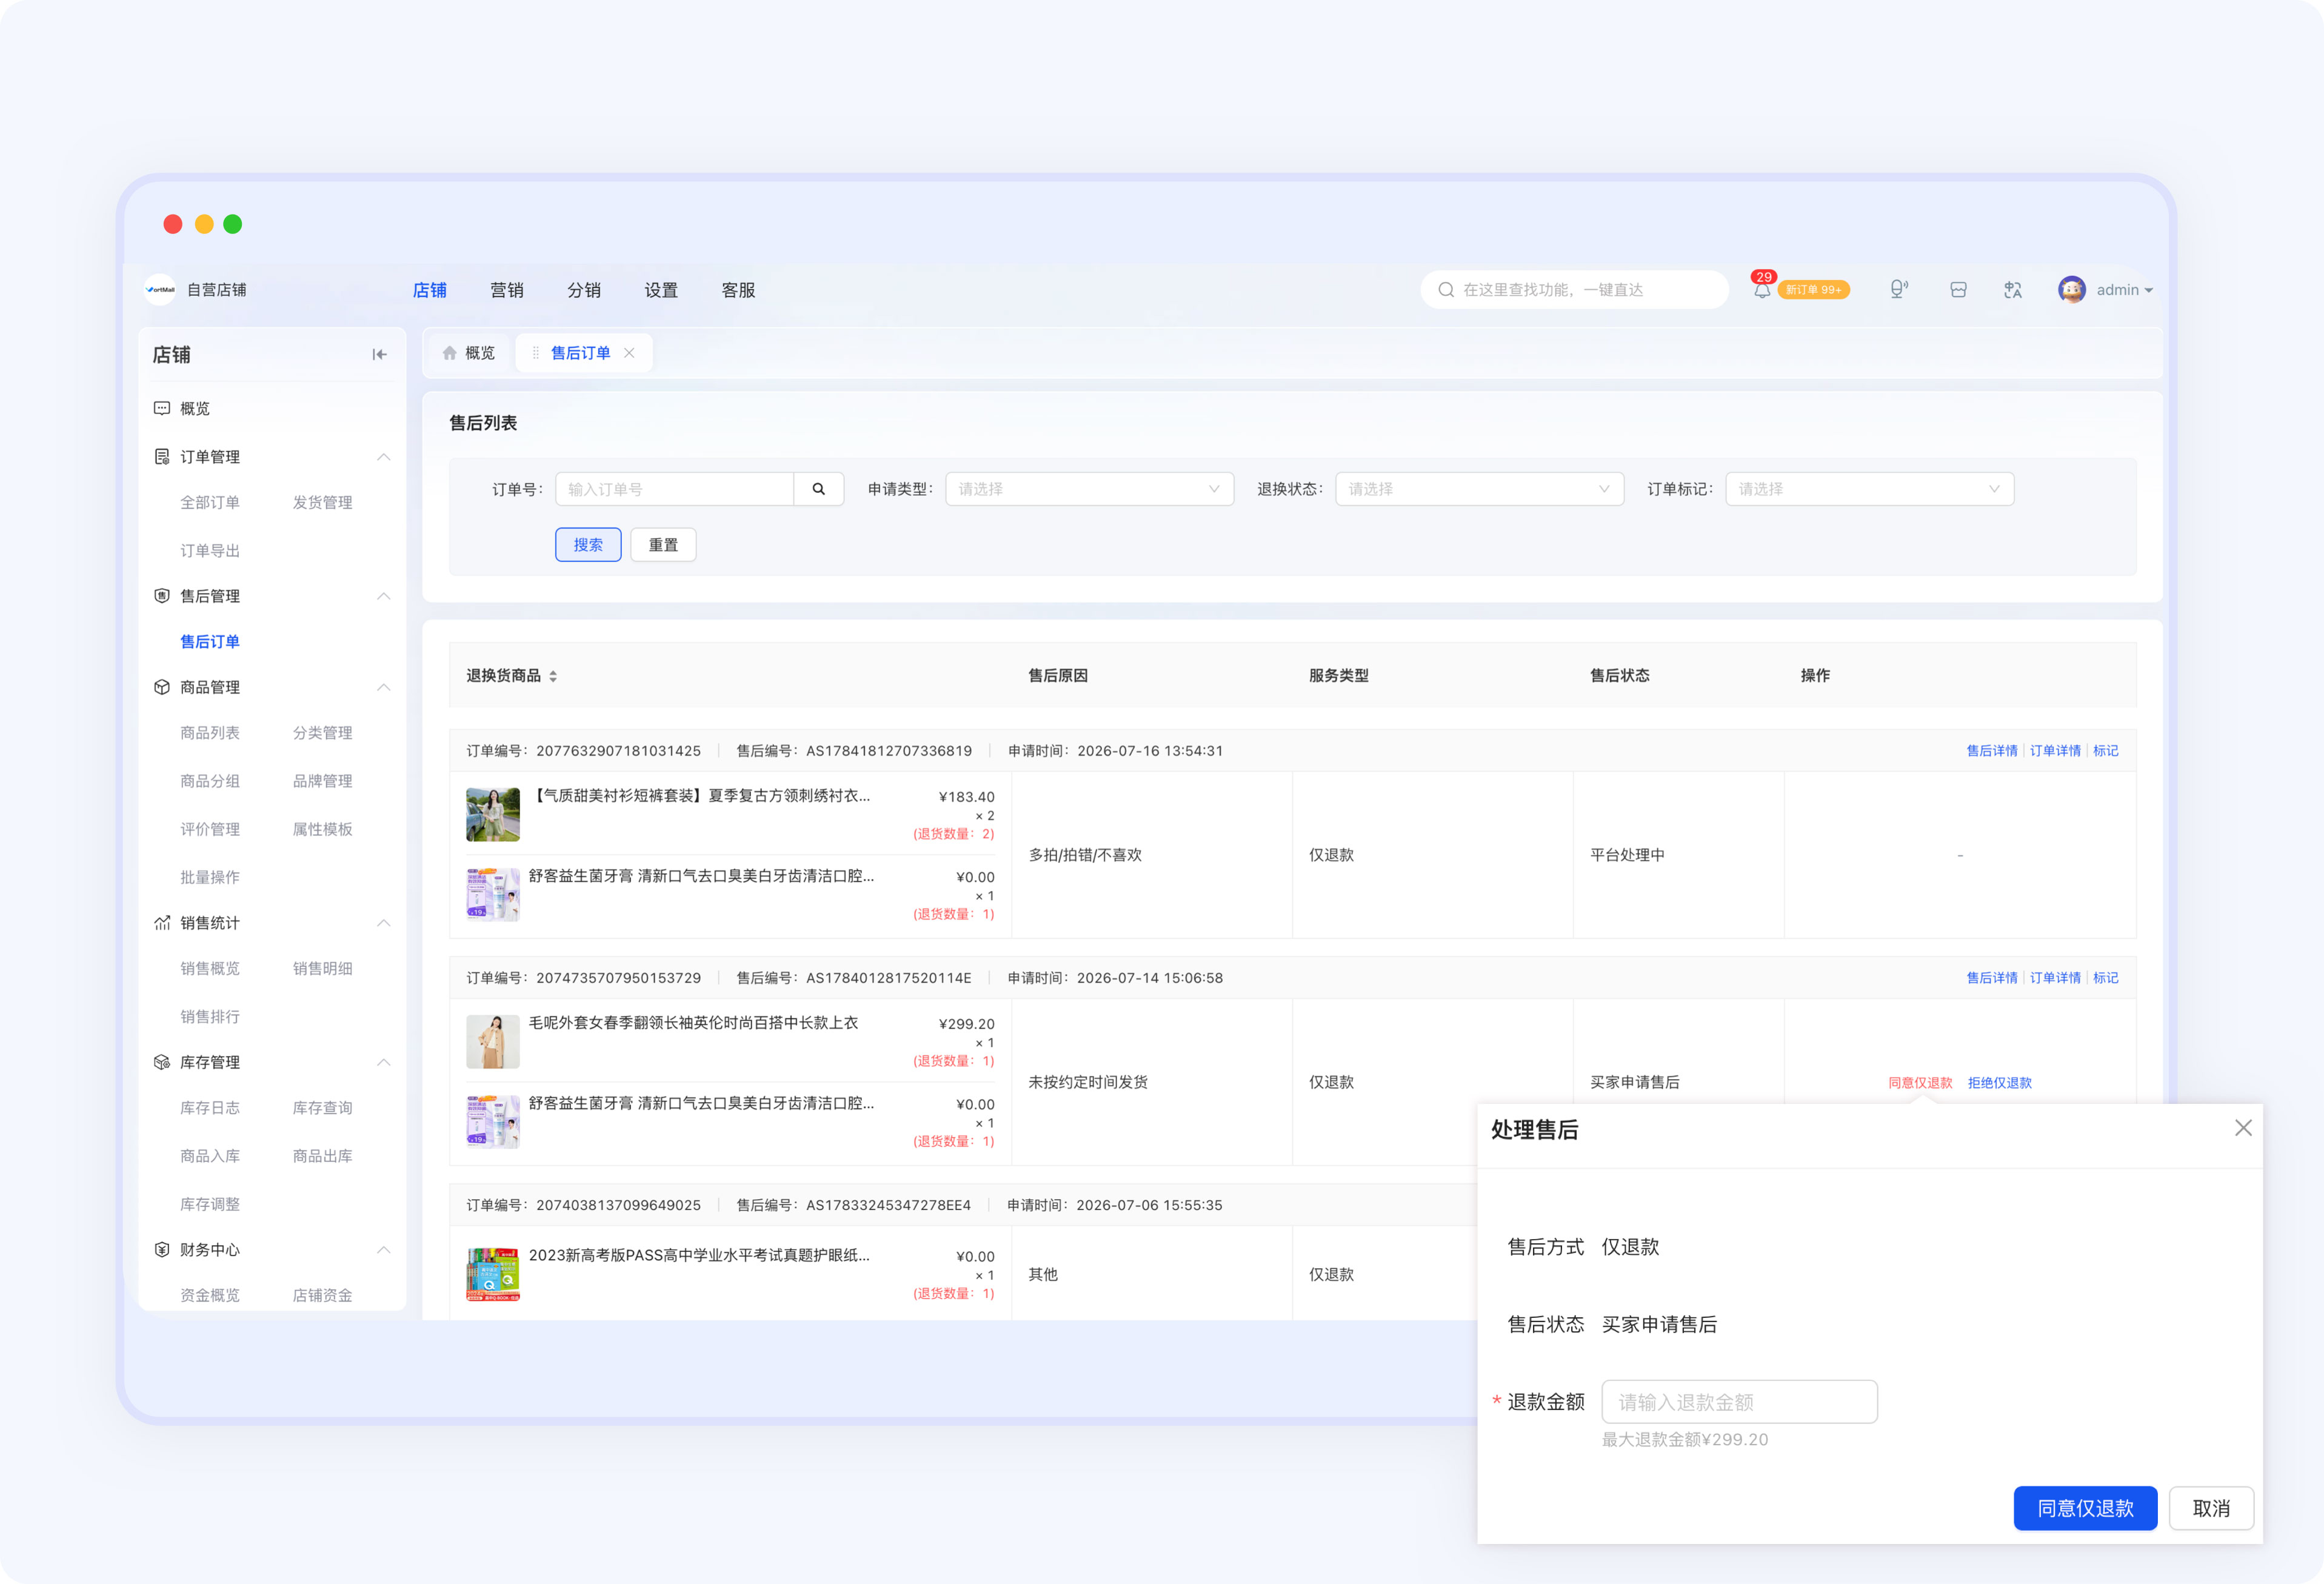Collapse the 售后管理 menu chevron
The image size is (2324, 1584).
[383, 596]
